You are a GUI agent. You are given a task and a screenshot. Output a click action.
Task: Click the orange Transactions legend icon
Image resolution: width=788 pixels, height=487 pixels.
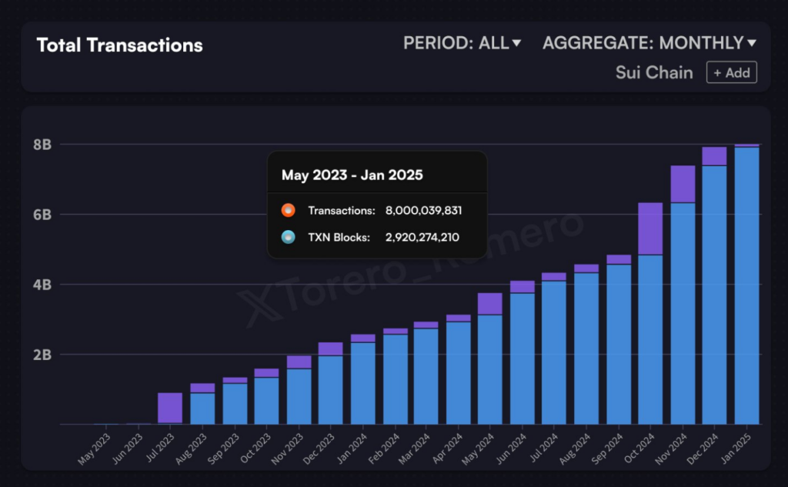point(288,210)
